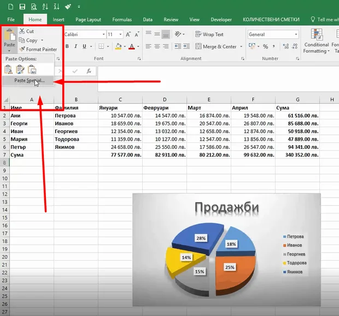Viewport: 339px width, 316px height.
Task: Align text left
Action: [148, 47]
